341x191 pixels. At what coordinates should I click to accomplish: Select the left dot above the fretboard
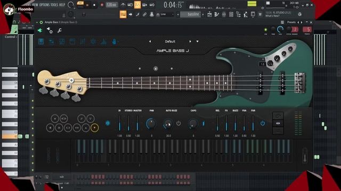point(140,68)
